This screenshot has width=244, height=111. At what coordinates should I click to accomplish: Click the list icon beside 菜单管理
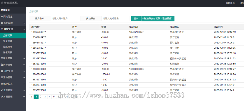coord(2,58)
